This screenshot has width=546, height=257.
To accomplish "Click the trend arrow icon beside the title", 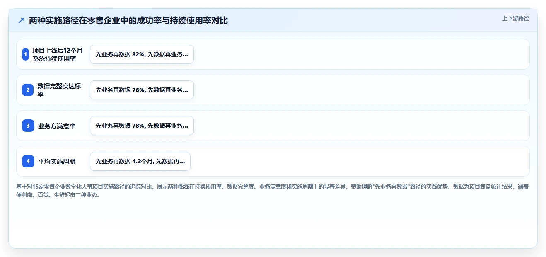I will [x=21, y=20].
